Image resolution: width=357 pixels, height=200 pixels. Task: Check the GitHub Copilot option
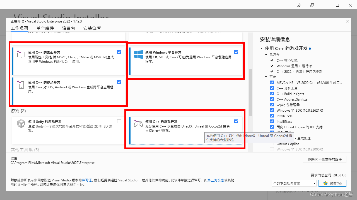click(272, 144)
